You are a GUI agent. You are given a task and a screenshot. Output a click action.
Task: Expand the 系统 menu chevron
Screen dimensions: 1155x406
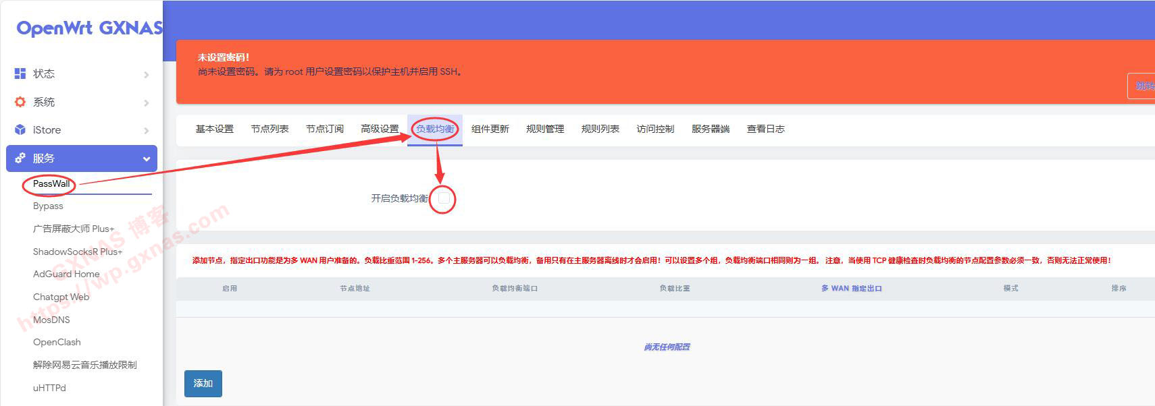(147, 103)
